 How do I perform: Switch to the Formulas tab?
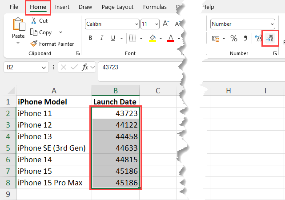coord(155,7)
